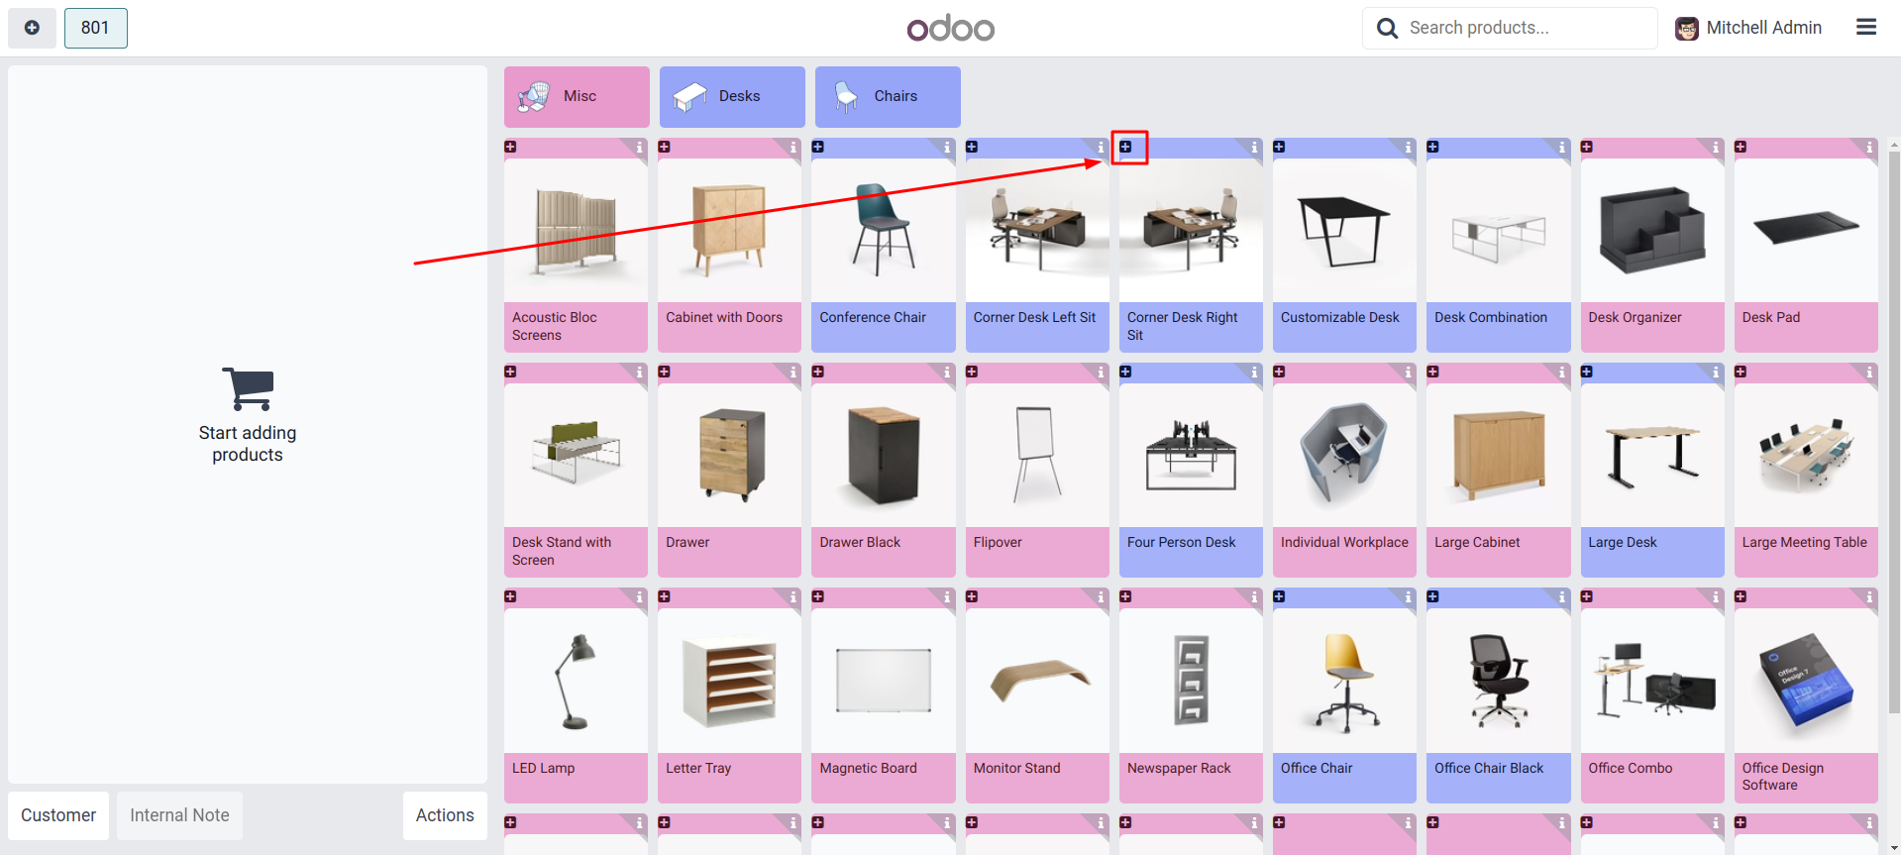Open the hamburger menu

[x=1865, y=28]
